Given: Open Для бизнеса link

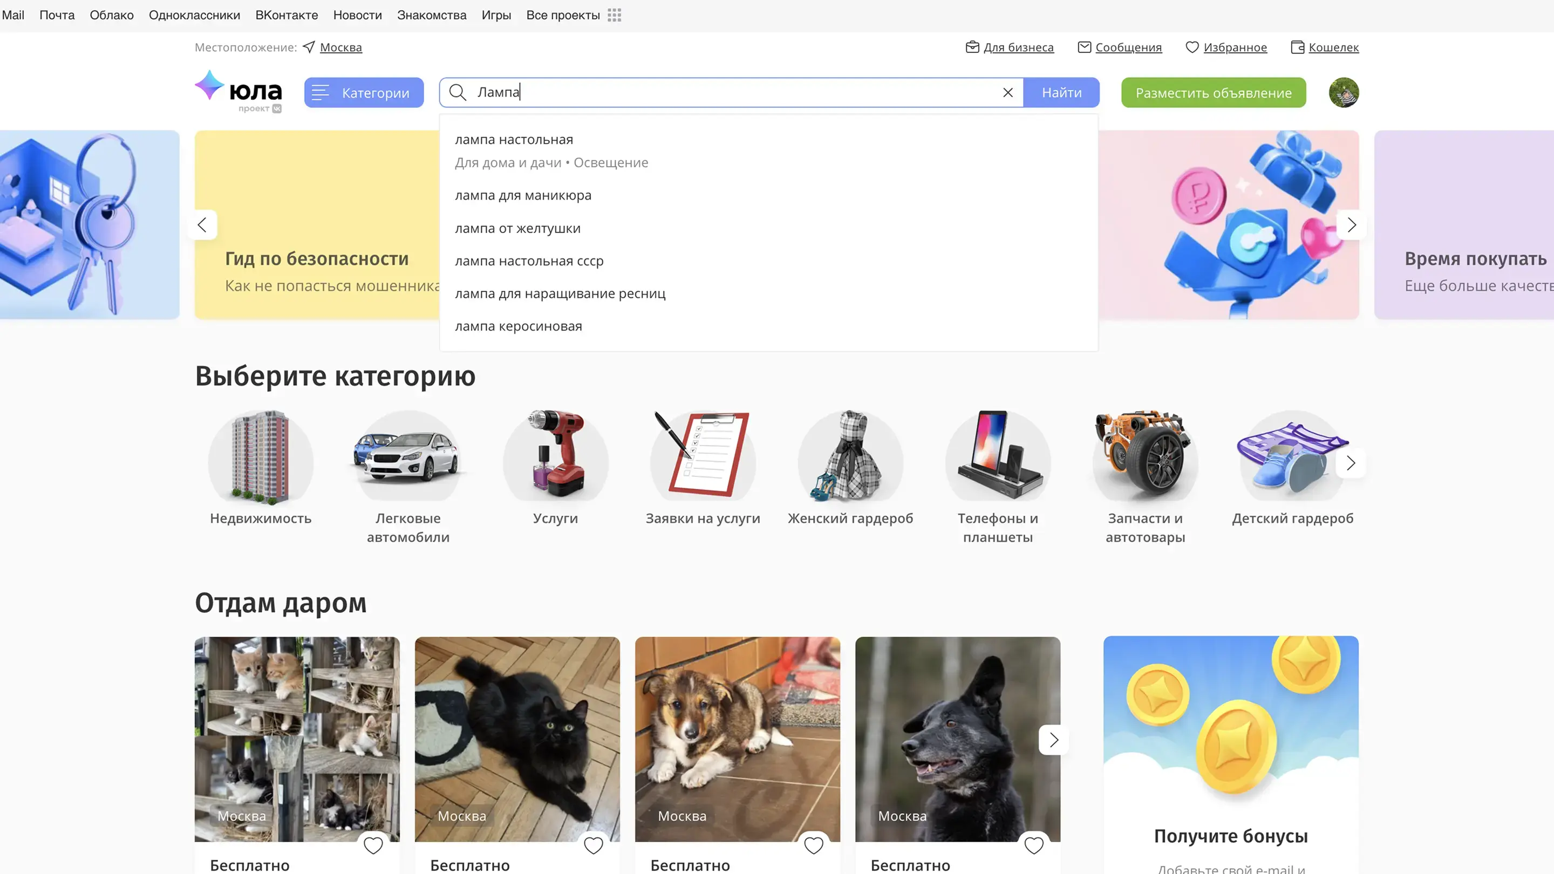Looking at the screenshot, I should pos(1018,47).
